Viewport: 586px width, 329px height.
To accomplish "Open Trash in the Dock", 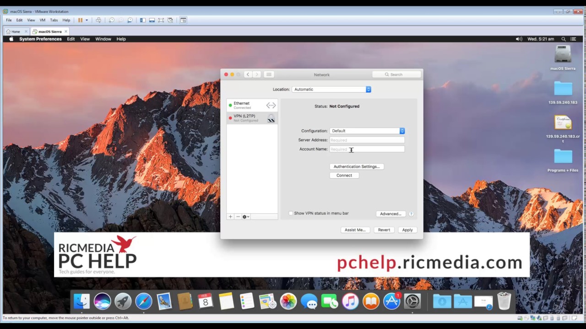I will pyautogui.click(x=504, y=302).
